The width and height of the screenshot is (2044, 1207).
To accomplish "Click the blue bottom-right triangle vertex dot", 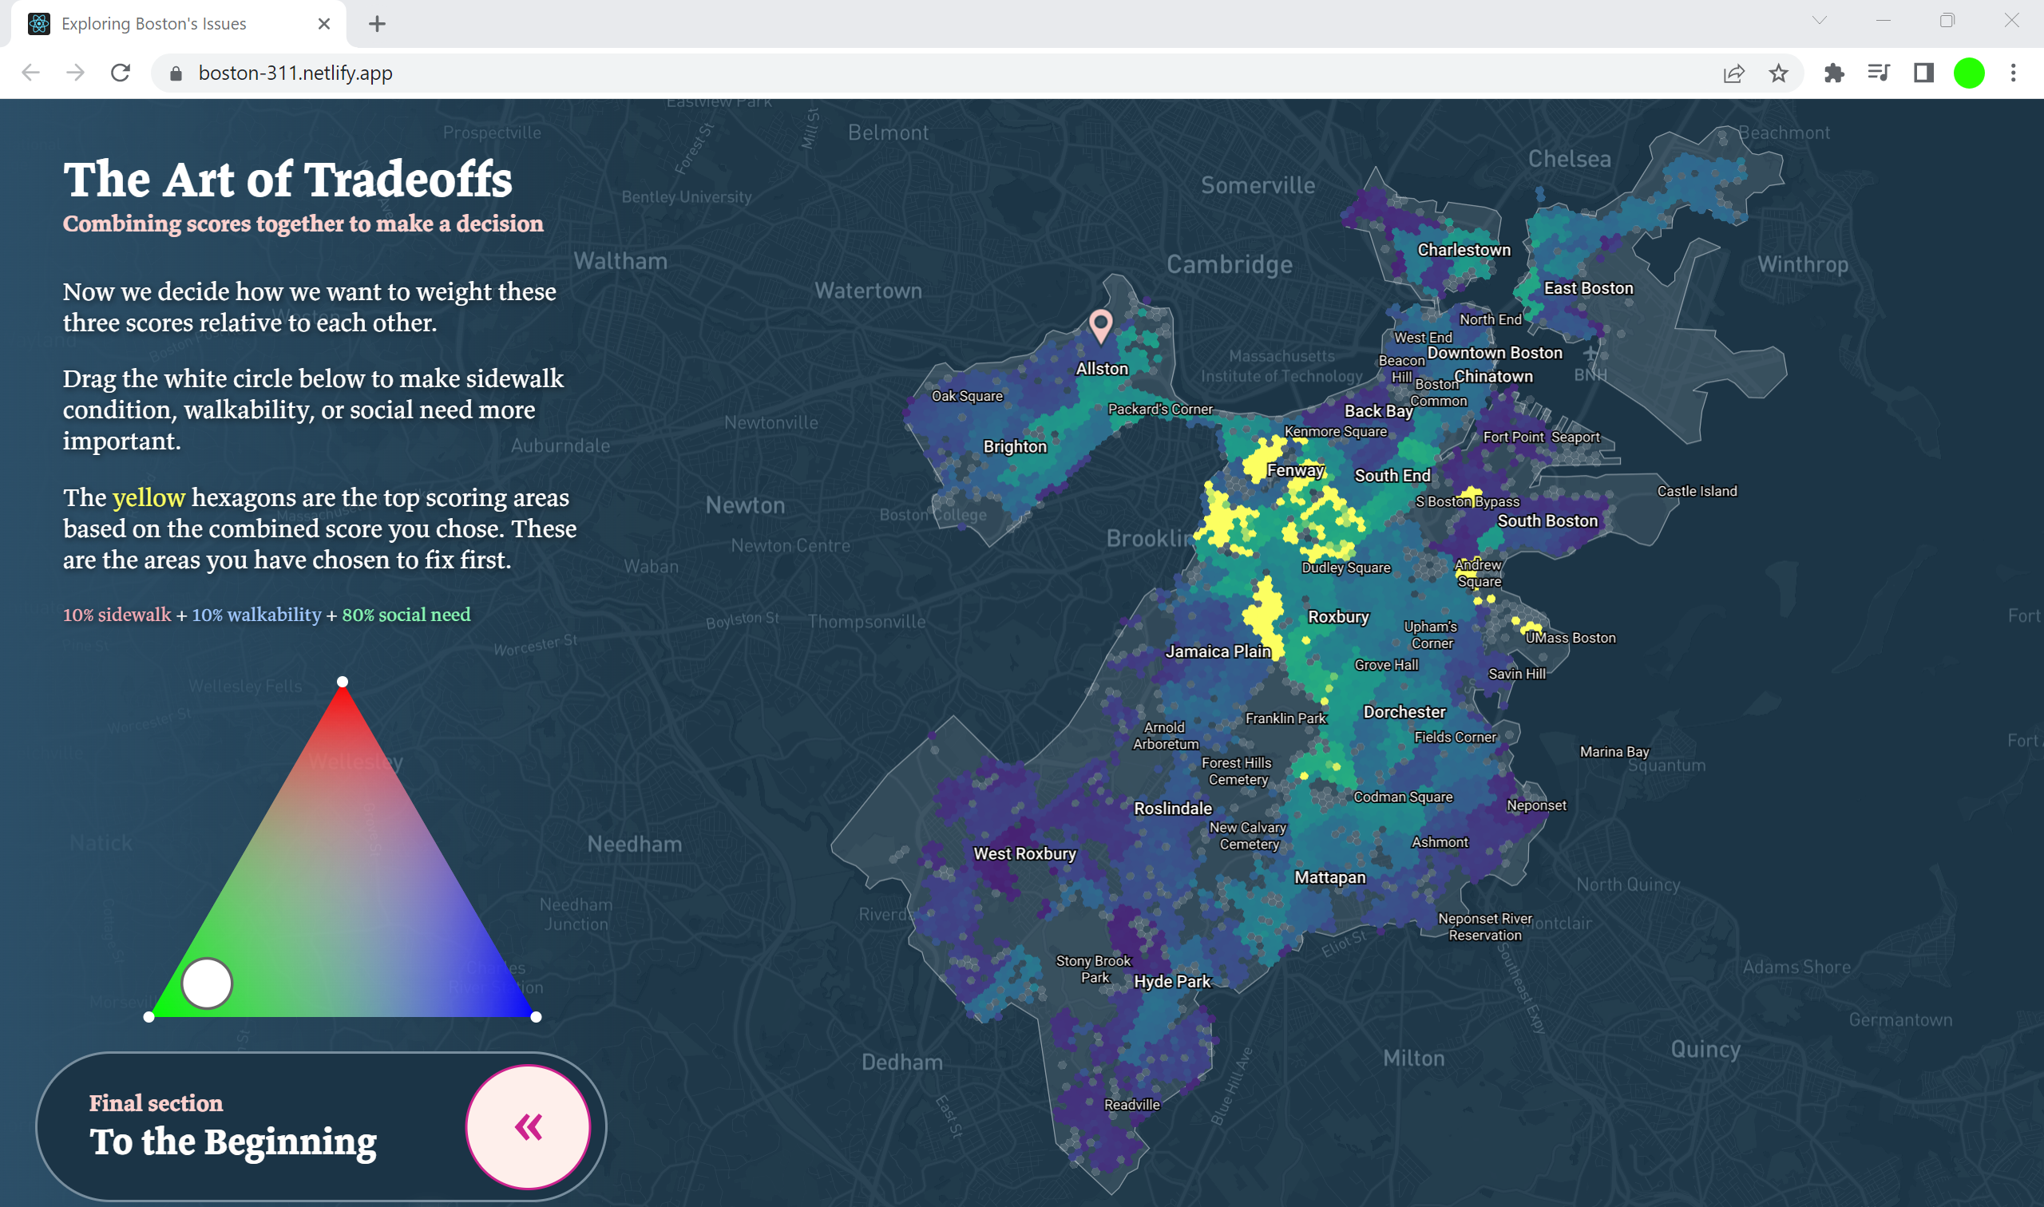I will point(535,1017).
